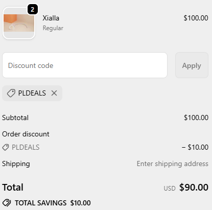Open the Xialla product thumbnail
Screen dimensions: 212x210
pos(19,23)
